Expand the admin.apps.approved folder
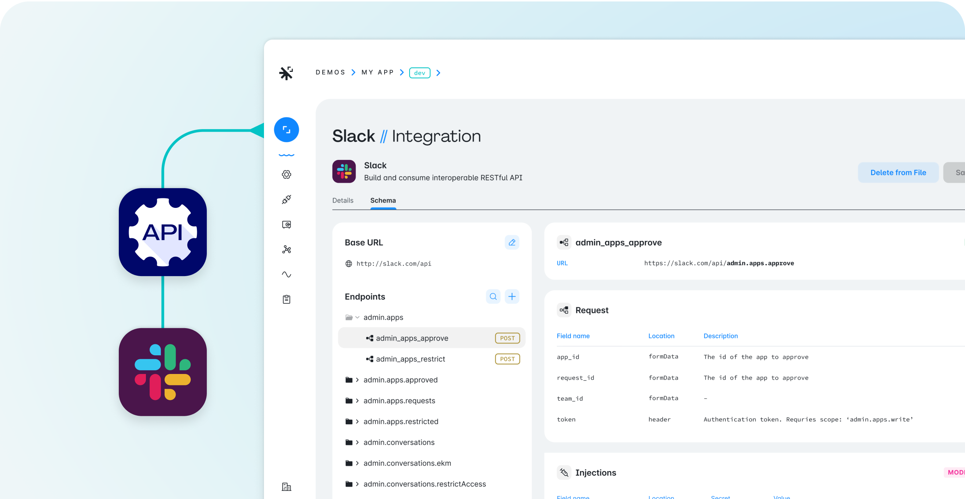This screenshot has width=965, height=499. tap(357, 380)
